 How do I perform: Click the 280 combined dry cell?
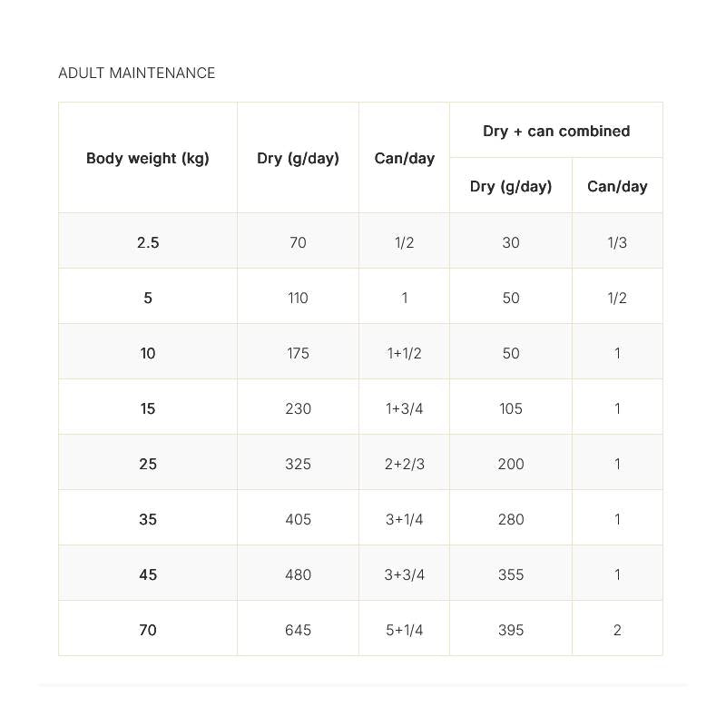[x=511, y=519]
